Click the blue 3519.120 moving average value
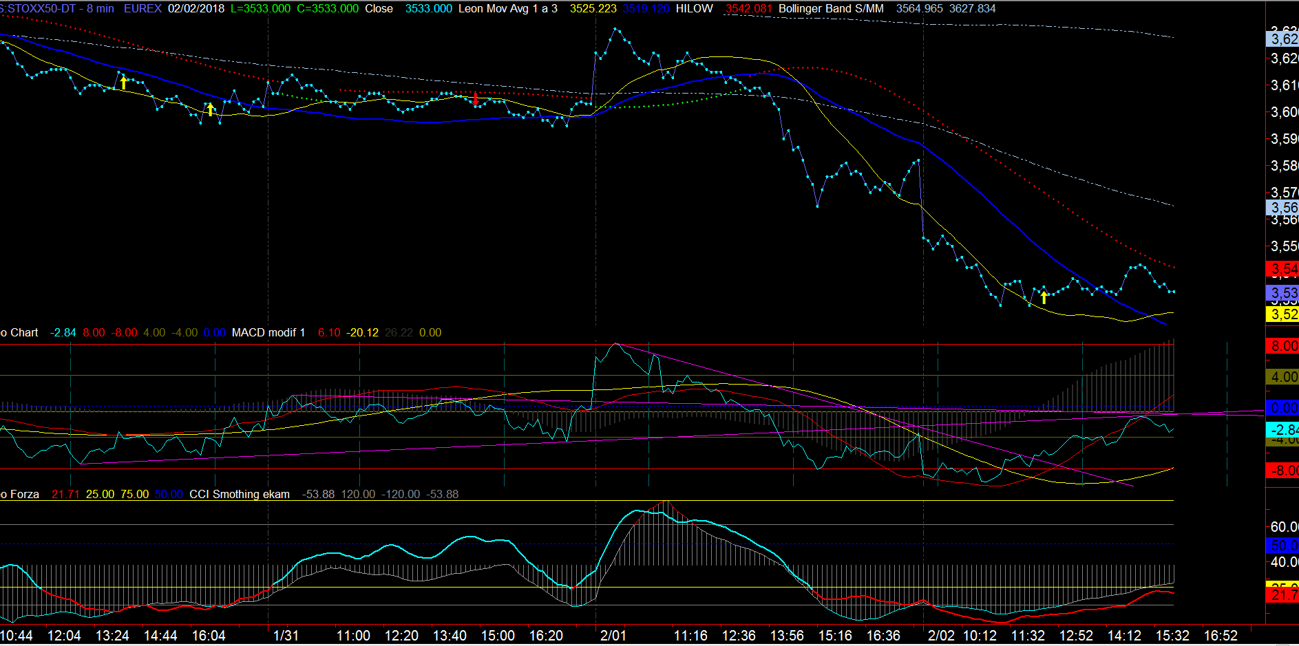Screen dimensions: 1299x646 (646, 8)
